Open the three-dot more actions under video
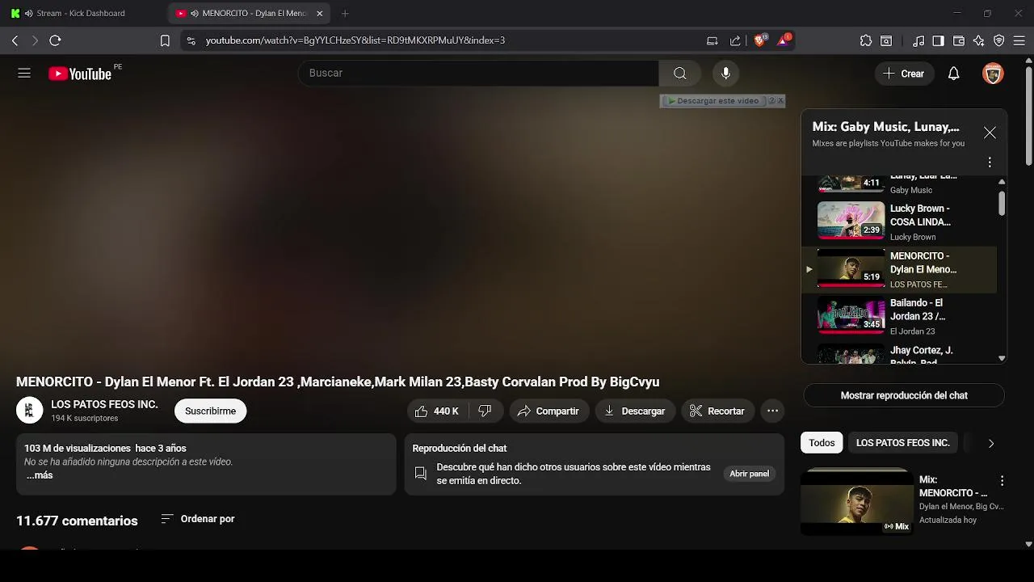 [772, 411]
